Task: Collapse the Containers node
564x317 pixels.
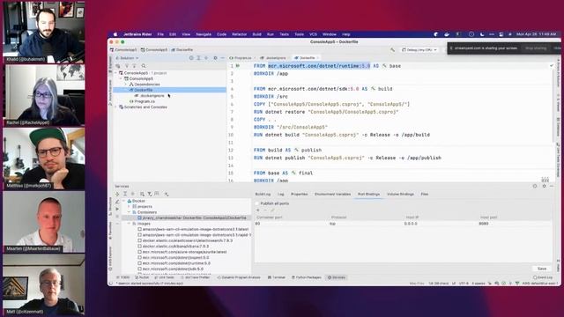Action: click(x=129, y=212)
